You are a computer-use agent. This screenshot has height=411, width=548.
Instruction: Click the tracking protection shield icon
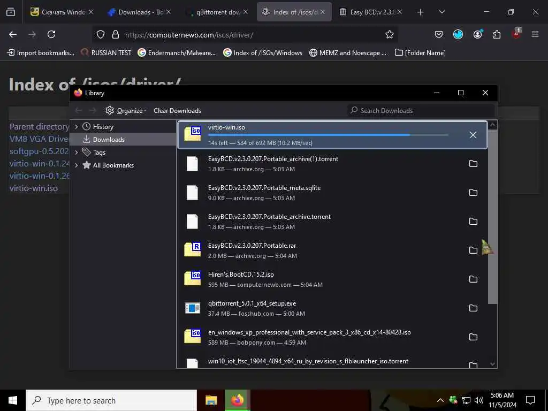[x=101, y=35]
